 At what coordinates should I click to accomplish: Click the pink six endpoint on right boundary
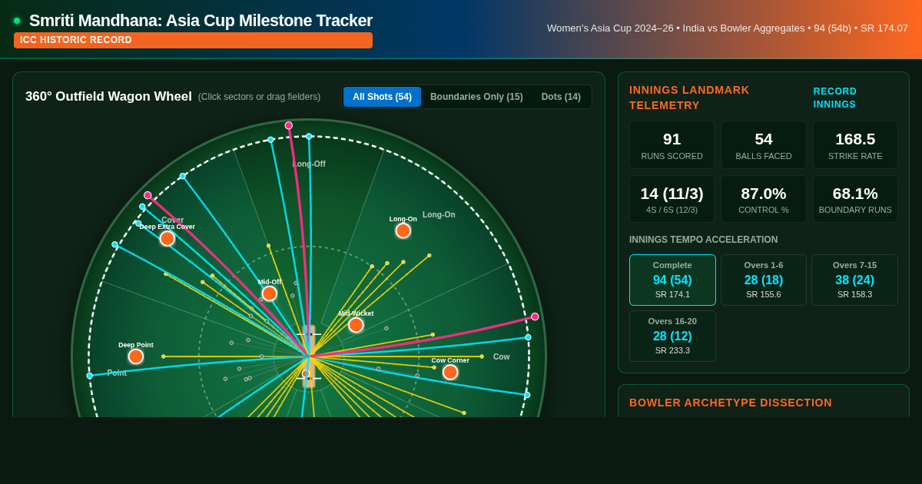point(535,317)
